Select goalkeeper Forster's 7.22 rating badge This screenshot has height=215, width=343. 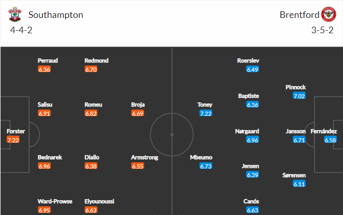(13, 140)
